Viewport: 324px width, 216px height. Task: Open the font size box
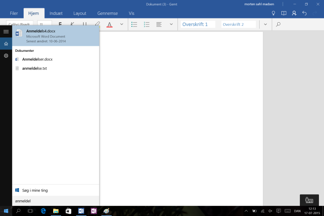[44, 24]
